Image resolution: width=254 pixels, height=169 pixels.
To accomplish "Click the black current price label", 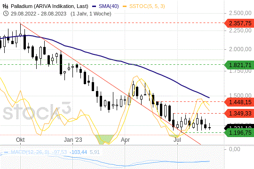I will pyautogui.click(x=239, y=127).
